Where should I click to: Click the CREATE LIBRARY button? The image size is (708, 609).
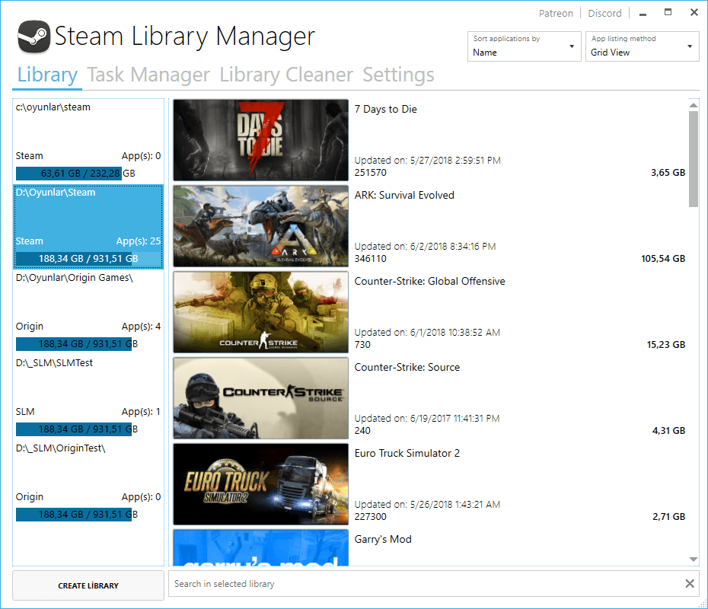88,585
